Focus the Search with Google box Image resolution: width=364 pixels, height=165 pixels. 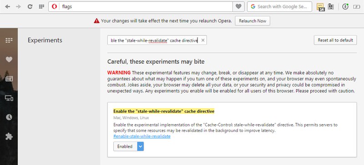click(x=279, y=6)
